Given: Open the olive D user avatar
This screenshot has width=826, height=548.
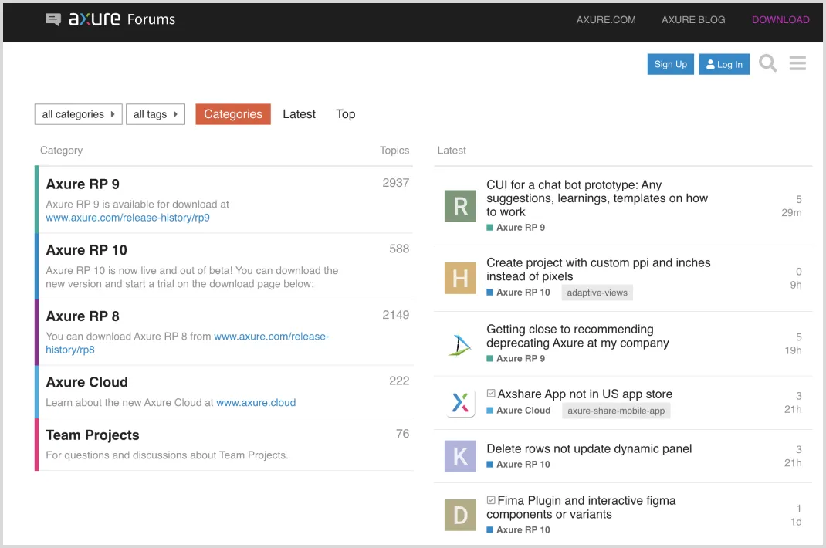Looking at the screenshot, I should pos(460,515).
